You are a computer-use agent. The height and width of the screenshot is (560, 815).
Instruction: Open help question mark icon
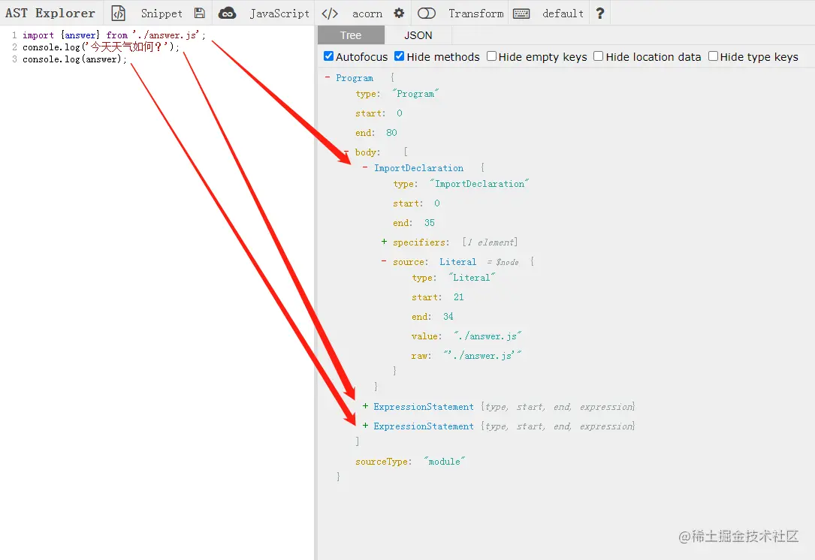coord(600,13)
